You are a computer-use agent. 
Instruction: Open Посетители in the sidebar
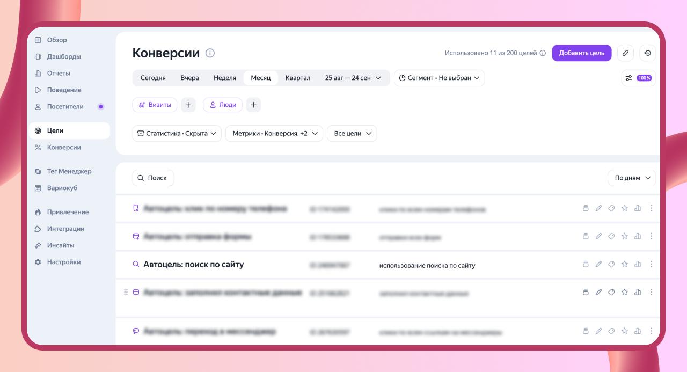click(x=69, y=106)
